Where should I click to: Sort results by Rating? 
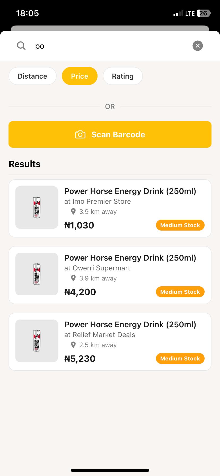pyautogui.click(x=122, y=76)
